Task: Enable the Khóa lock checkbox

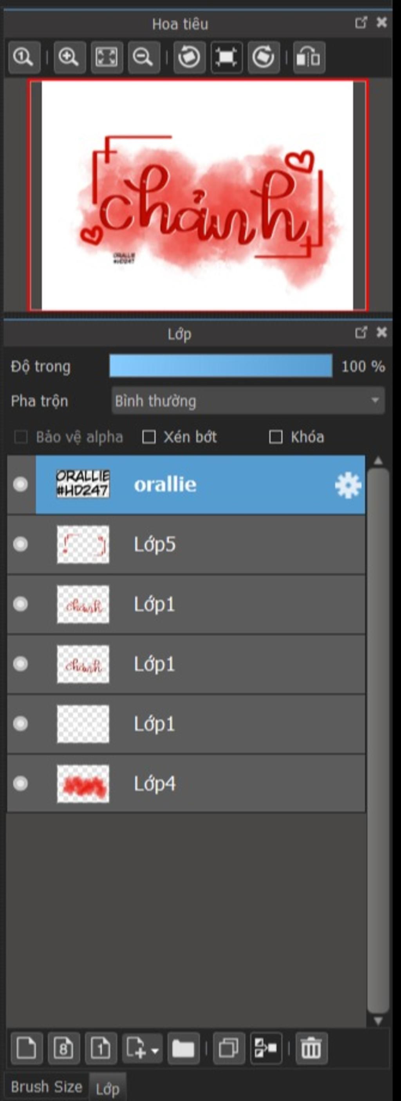Action: (276, 437)
